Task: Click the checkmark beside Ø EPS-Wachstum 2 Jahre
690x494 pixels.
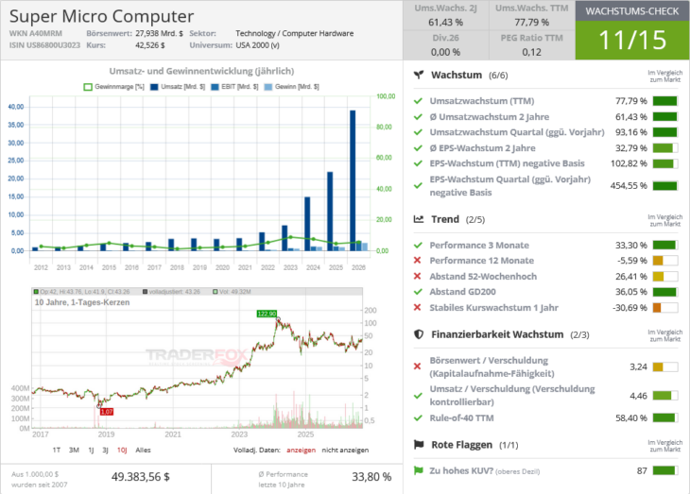Action: pyautogui.click(x=418, y=148)
